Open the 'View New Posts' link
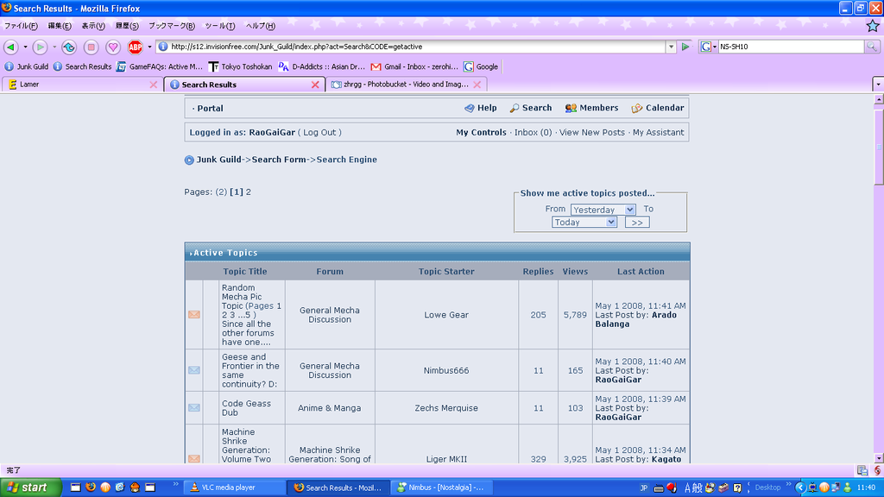Screen dimensions: 884x497 click(x=591, y=133)
